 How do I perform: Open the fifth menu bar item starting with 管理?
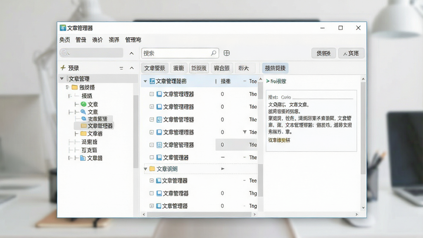coord(133,40)
